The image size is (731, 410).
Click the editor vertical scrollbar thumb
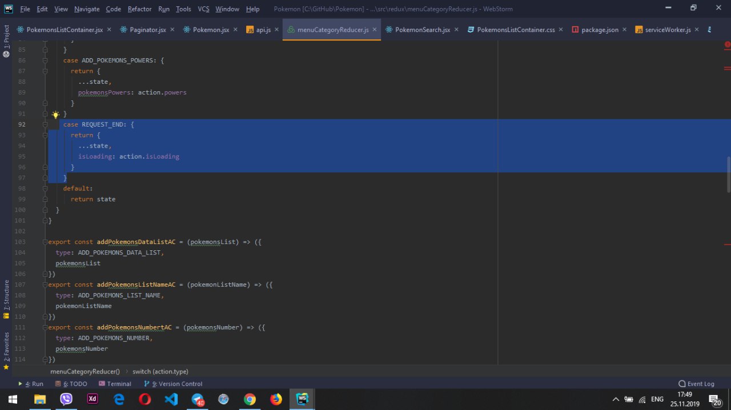[x=728, y=174]
